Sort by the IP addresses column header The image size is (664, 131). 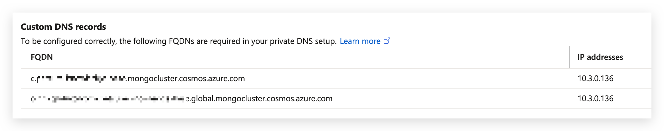600,57
